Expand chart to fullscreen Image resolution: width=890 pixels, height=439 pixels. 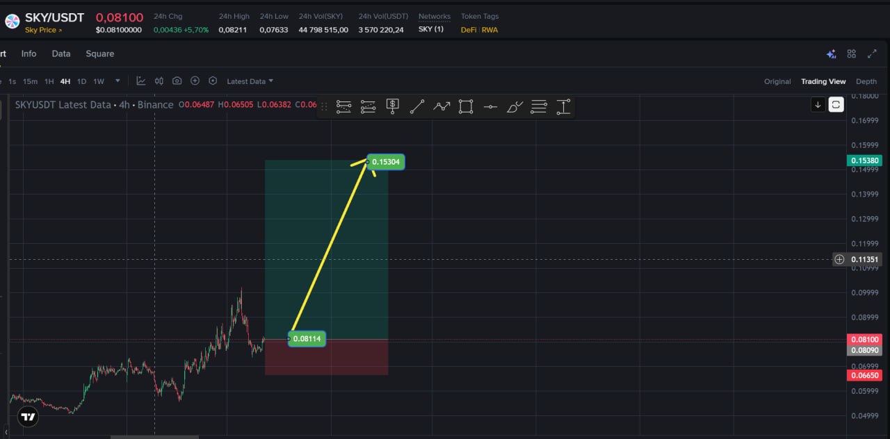pos(872,53)
